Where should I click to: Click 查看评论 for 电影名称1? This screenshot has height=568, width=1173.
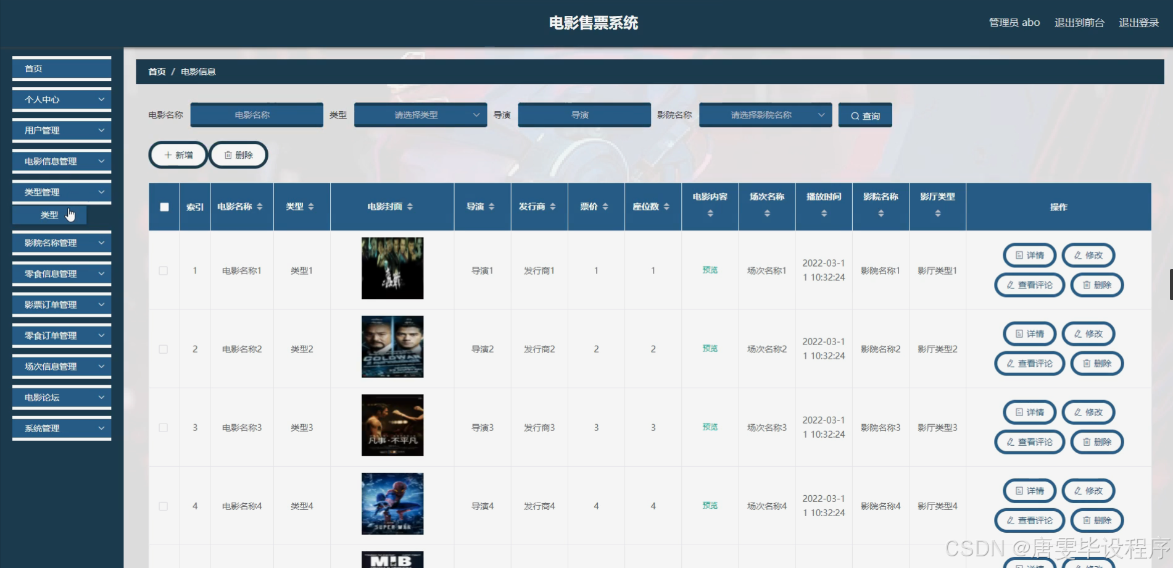tap(1030, 285)
